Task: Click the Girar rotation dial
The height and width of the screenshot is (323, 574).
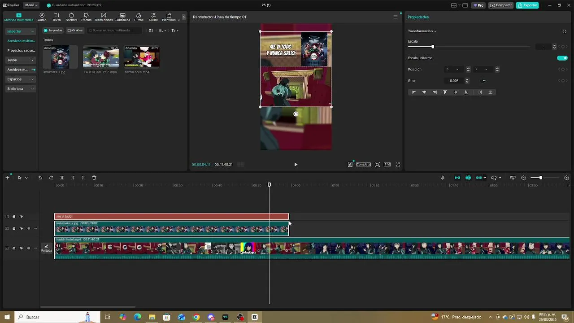Action: 483,81
